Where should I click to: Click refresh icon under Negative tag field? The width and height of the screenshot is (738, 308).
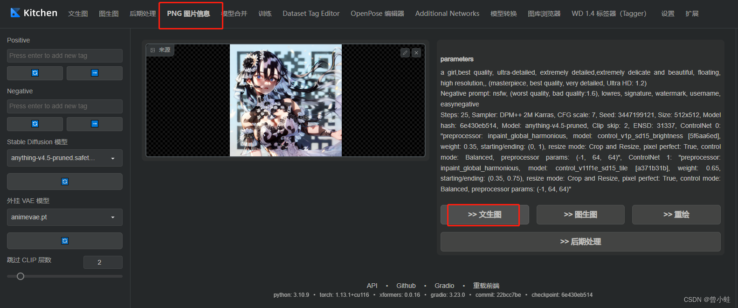35,124
